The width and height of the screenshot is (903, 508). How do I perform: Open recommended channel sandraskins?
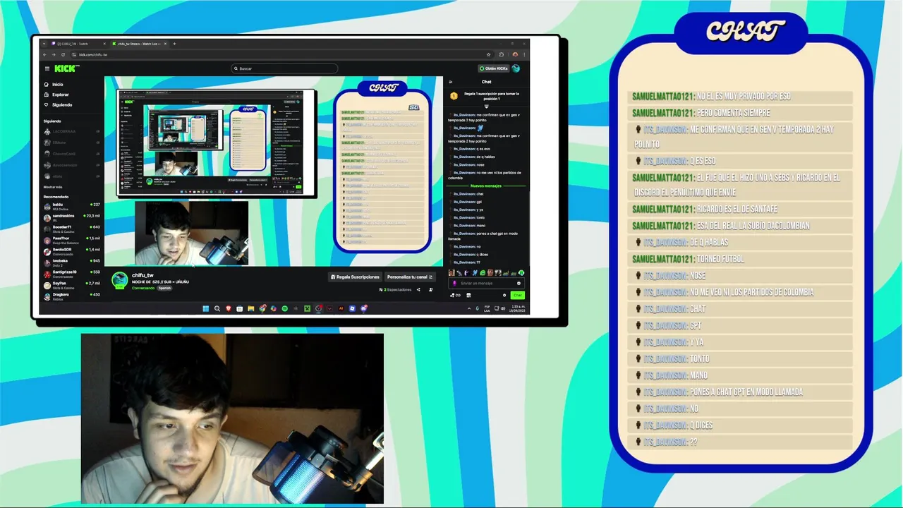72,217
